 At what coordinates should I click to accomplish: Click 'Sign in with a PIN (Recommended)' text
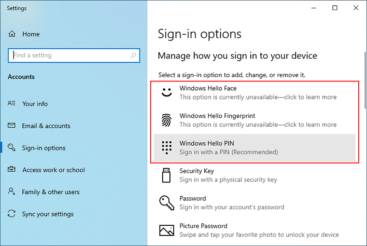pyautogui.click(x=229, y=152)
